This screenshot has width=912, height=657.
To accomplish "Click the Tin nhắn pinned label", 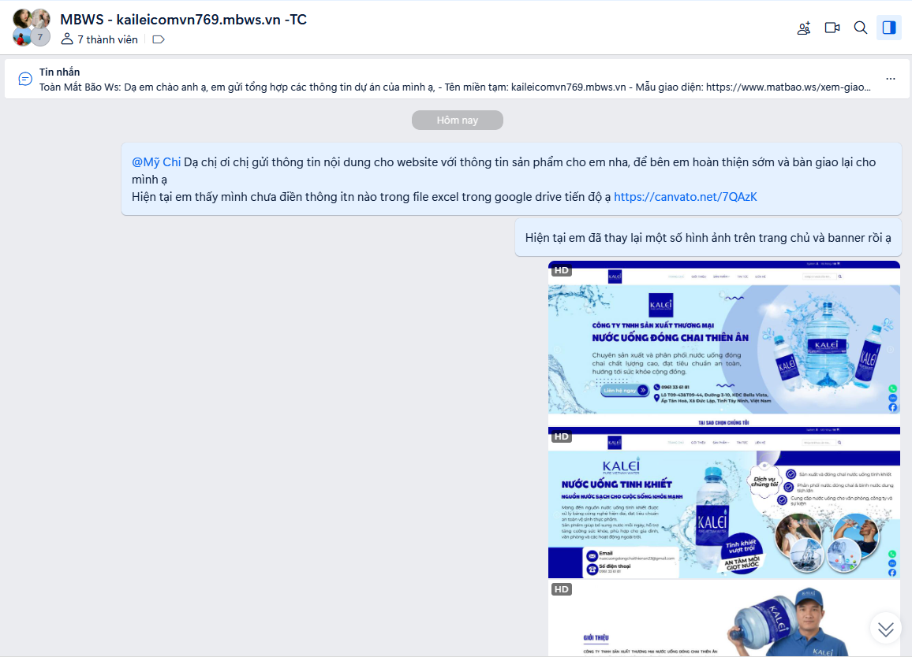I will pos(59,72).
